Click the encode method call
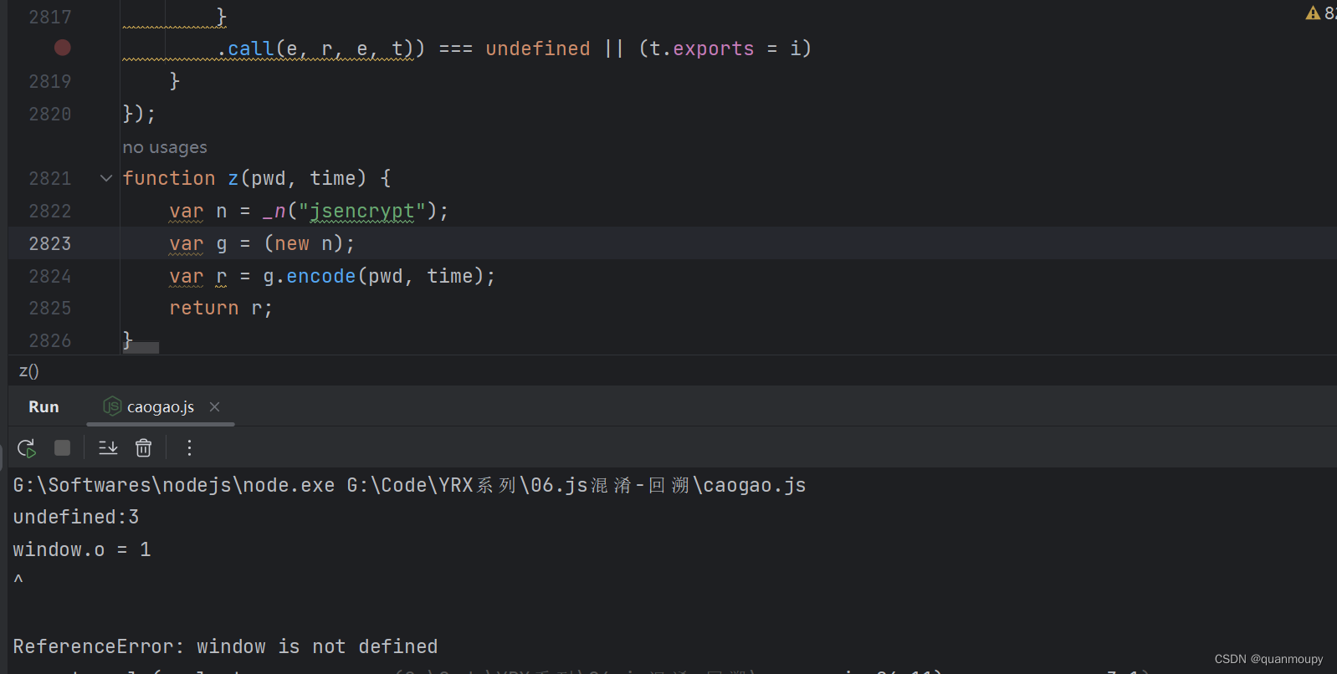 (x=321, y=276)
